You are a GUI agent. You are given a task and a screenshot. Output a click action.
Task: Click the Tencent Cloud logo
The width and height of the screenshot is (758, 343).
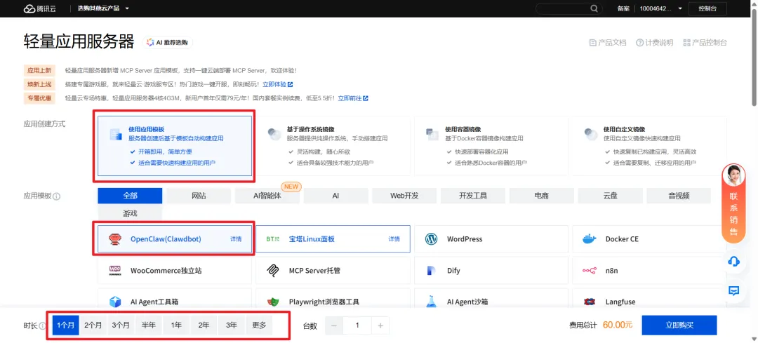[39, 8]
